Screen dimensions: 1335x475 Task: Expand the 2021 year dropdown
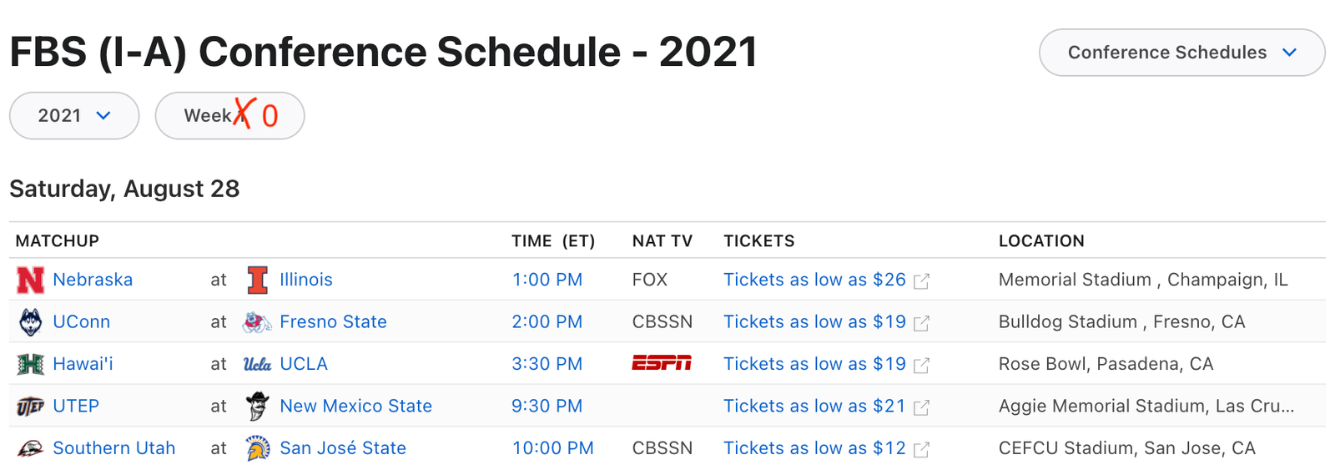pyautogui.click(x=74, y=115)
